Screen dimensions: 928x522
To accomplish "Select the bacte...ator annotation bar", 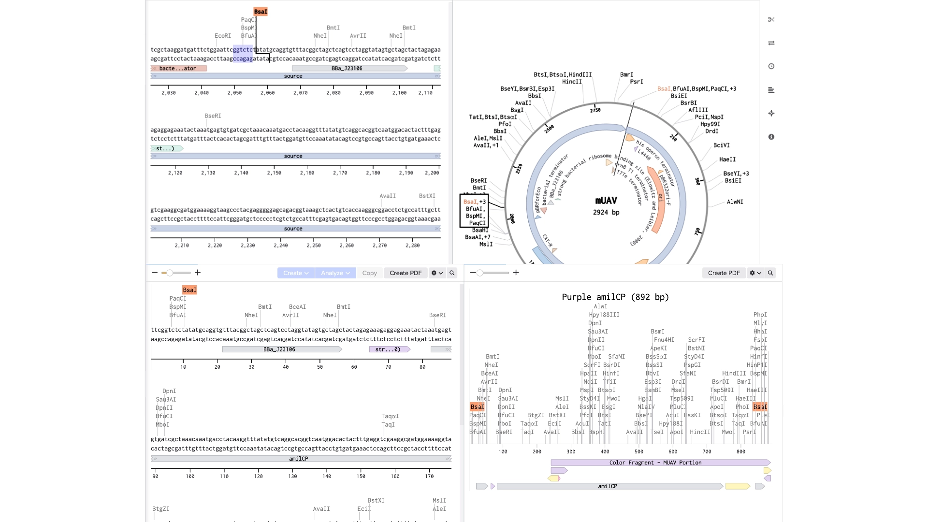I will coord(179,68).
